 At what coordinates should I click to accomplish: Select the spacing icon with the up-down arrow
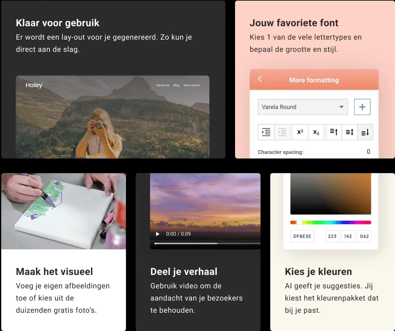pos(350,132)
